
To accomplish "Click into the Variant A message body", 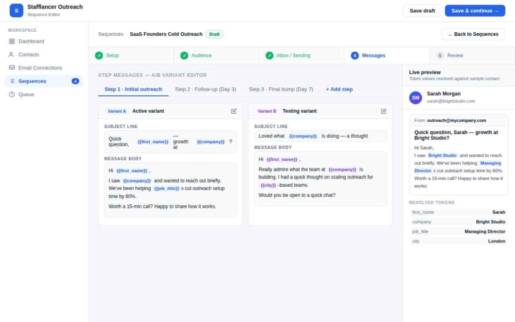I will (x=170, y=190).
